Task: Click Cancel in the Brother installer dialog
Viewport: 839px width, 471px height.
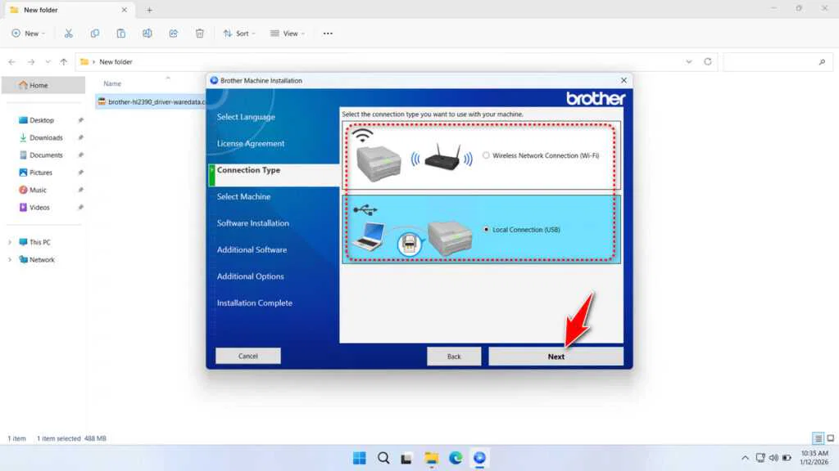Action: point(247,356)
